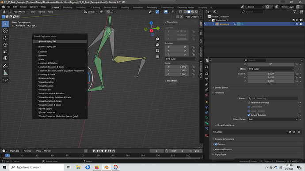
Task: Choose Active Keying Set from keyframe menu
Action: click(60, 41)
